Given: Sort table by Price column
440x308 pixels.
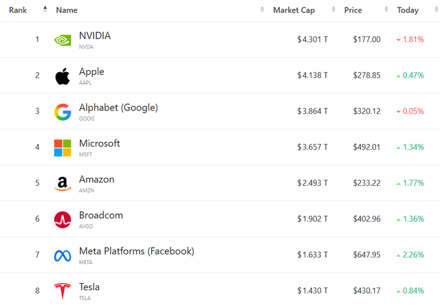Looking at the screenshot, I should click(353, 10).
